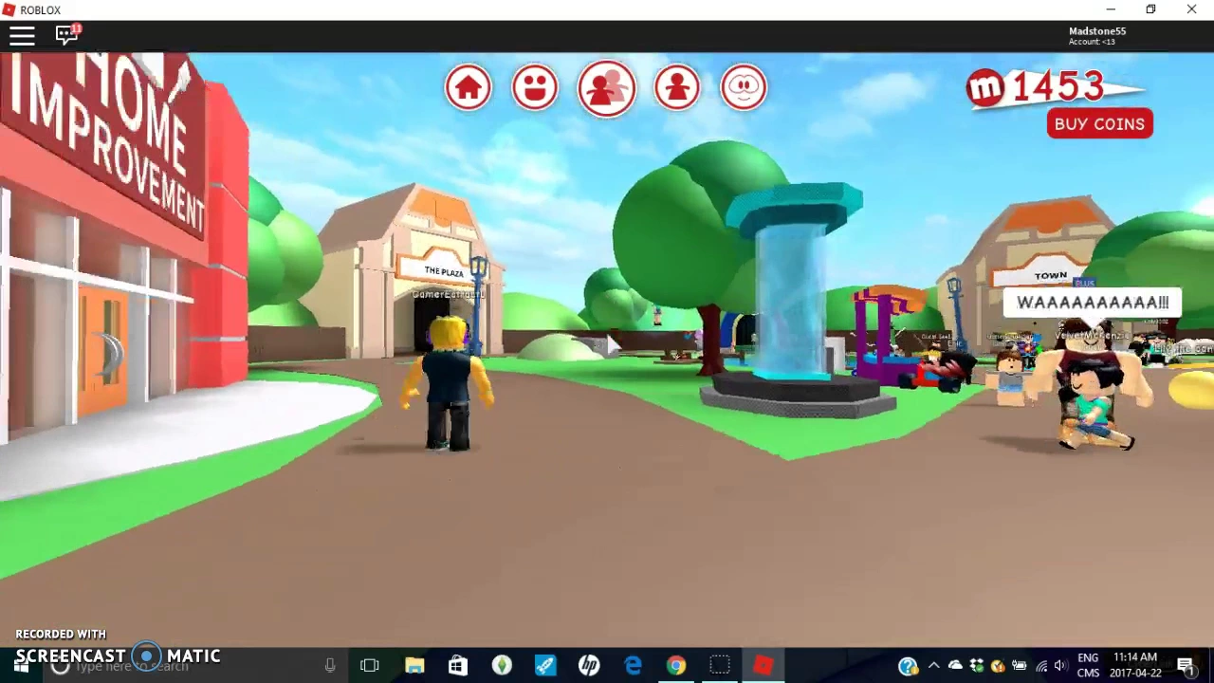Click the Cortana microphone icon
This screenshot has height=683, width=1214.
coord(330,666)
